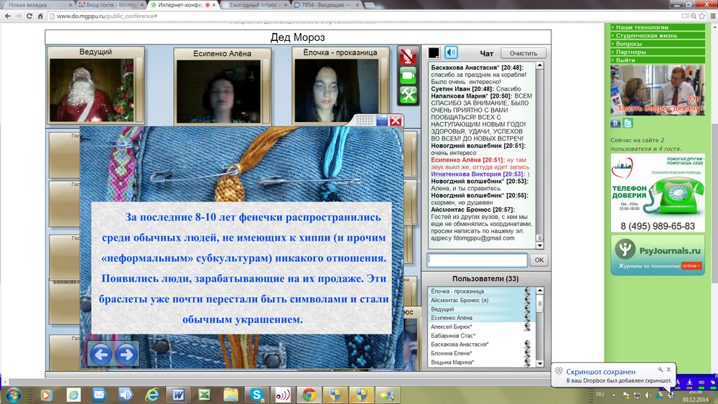Open the Twitter social icon

click(628, 123)
